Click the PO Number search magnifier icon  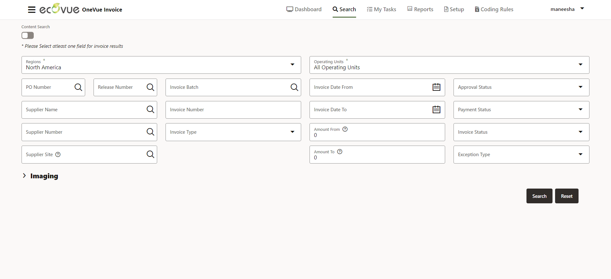78,87
